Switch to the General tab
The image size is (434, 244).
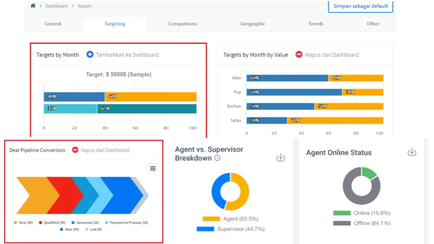tap(53, 24)
